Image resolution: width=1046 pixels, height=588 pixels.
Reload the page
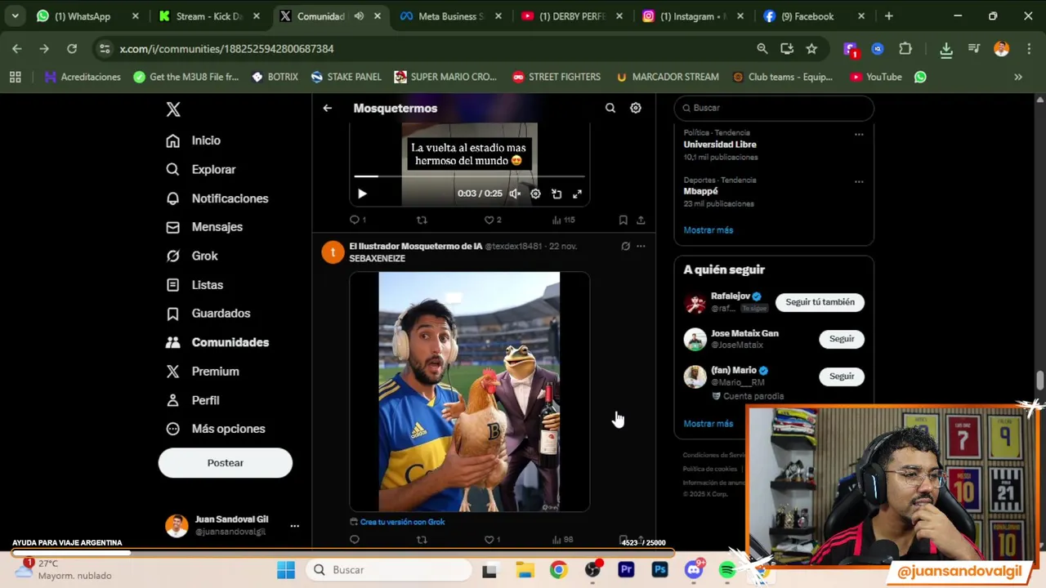pyautogui.click(x=72, y=49)
